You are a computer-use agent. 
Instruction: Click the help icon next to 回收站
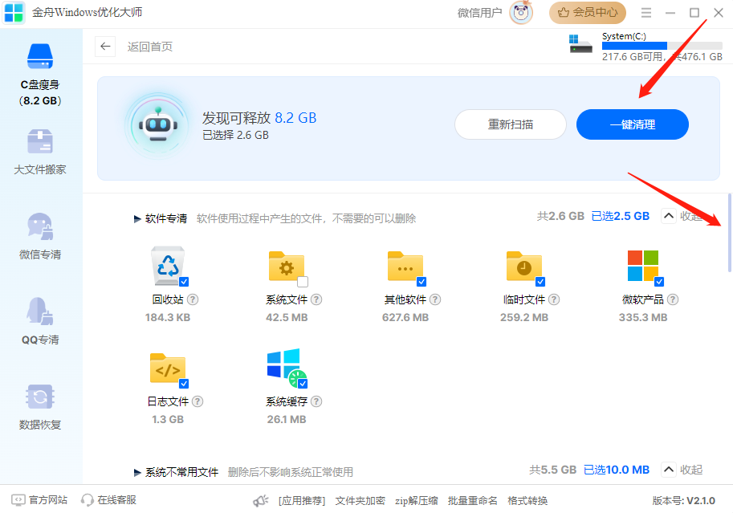click(x=193, y=299)
